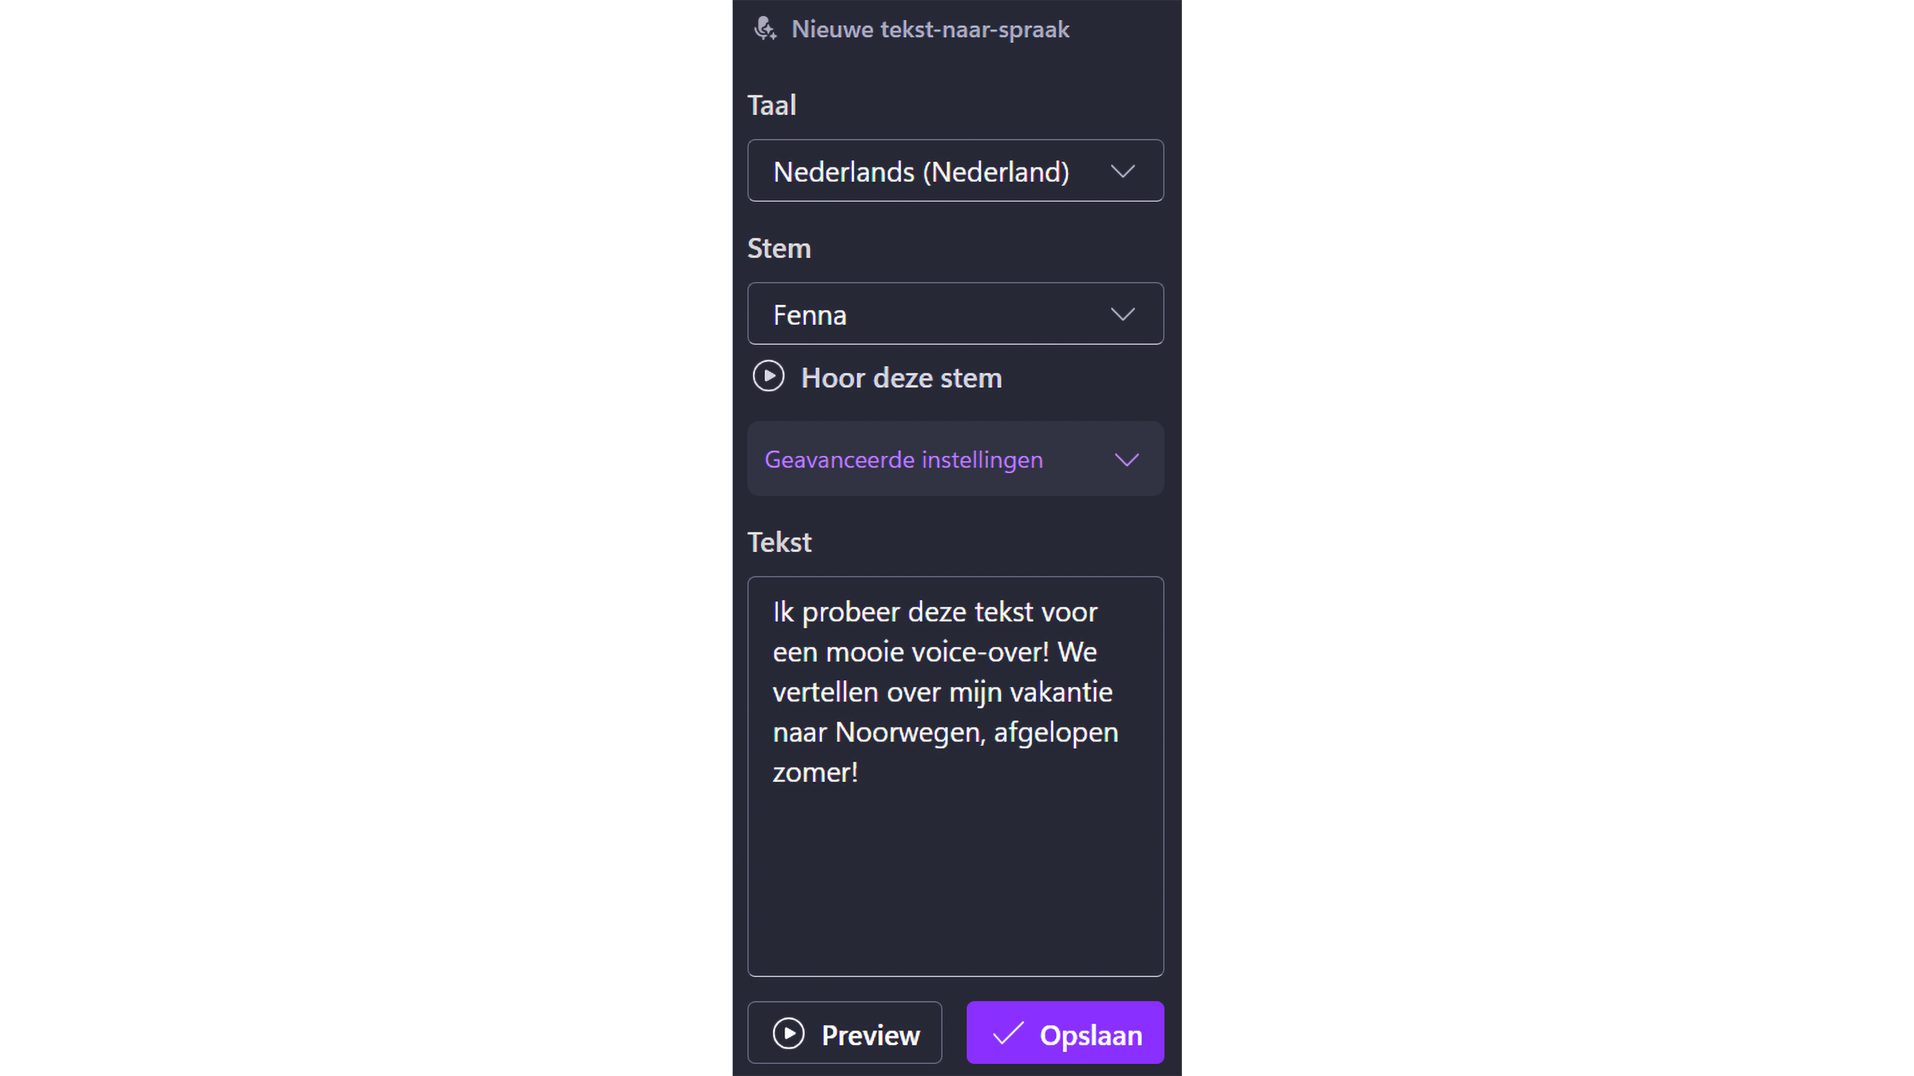Image resolution: width=1914 pixels, height=1076 pixels.
Task: Click the purple chevron of Geavanceerde instellingen
Action: point(1126,460)
